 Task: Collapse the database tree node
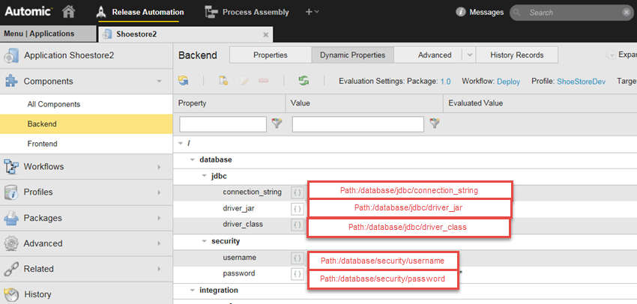tap(193, 159)
